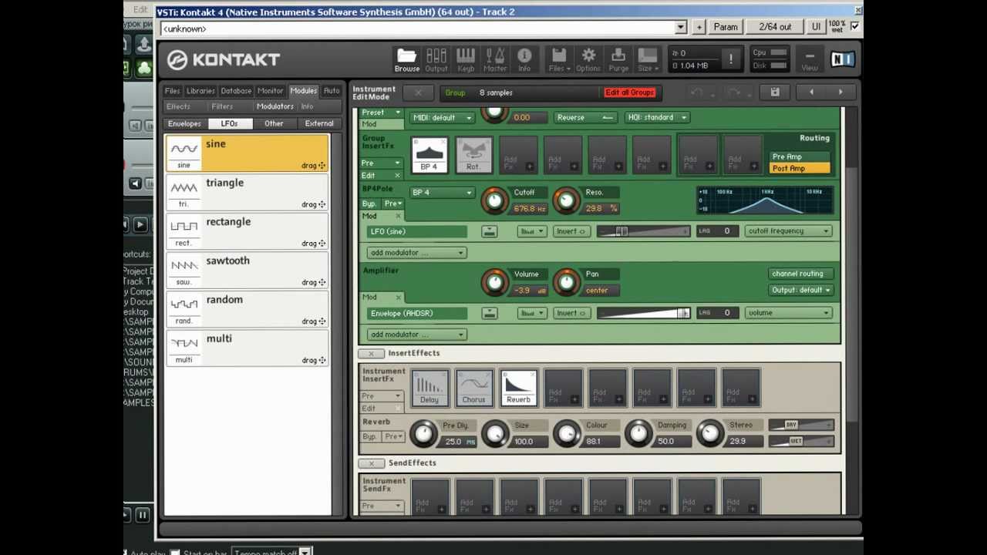Click the Param button
This screenshot has height=555, width=987.
[x=726, y=27]
